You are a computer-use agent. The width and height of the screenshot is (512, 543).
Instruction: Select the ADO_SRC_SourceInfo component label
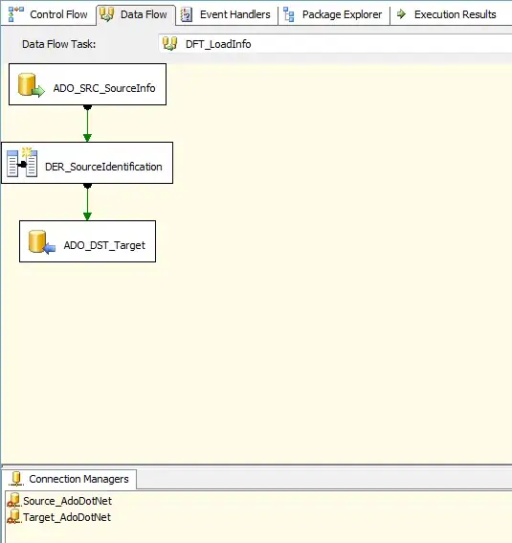click(x=104, y=88)
